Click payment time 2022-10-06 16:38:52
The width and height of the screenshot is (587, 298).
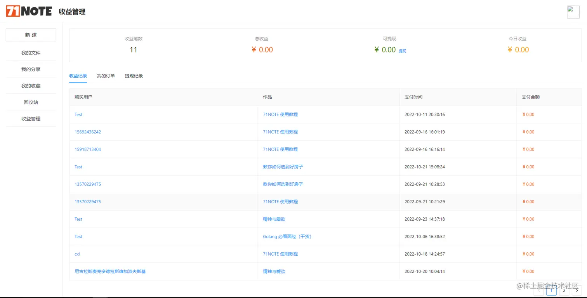(425, 237)
